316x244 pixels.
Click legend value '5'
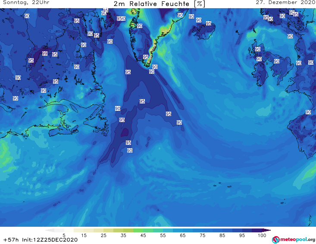(64, 235)
